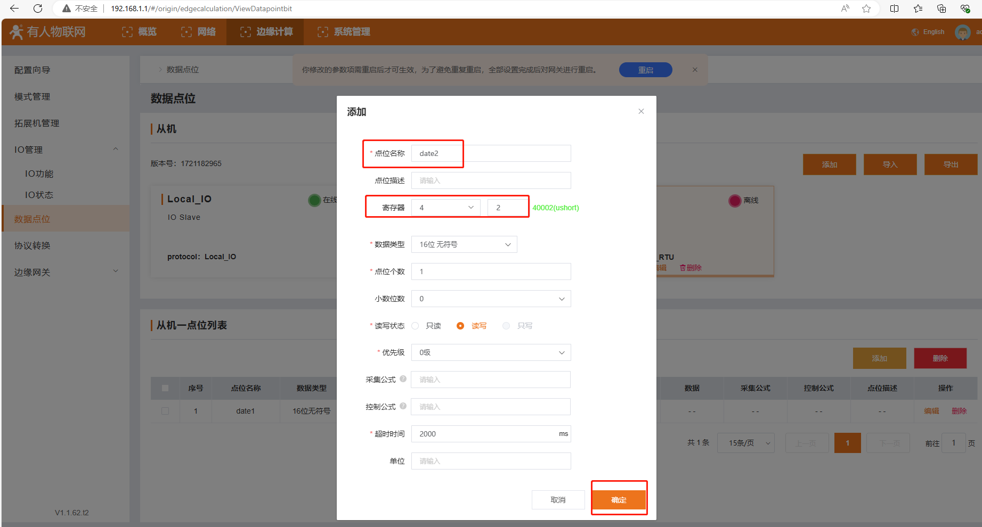Image resolution: width=982 pixels, height=527 pixels.
Task: Click help icon next to 采集公式
Action: 403,379
